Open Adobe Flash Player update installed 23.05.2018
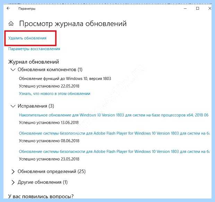The image size is (215, 202). [x=114, y=152]
